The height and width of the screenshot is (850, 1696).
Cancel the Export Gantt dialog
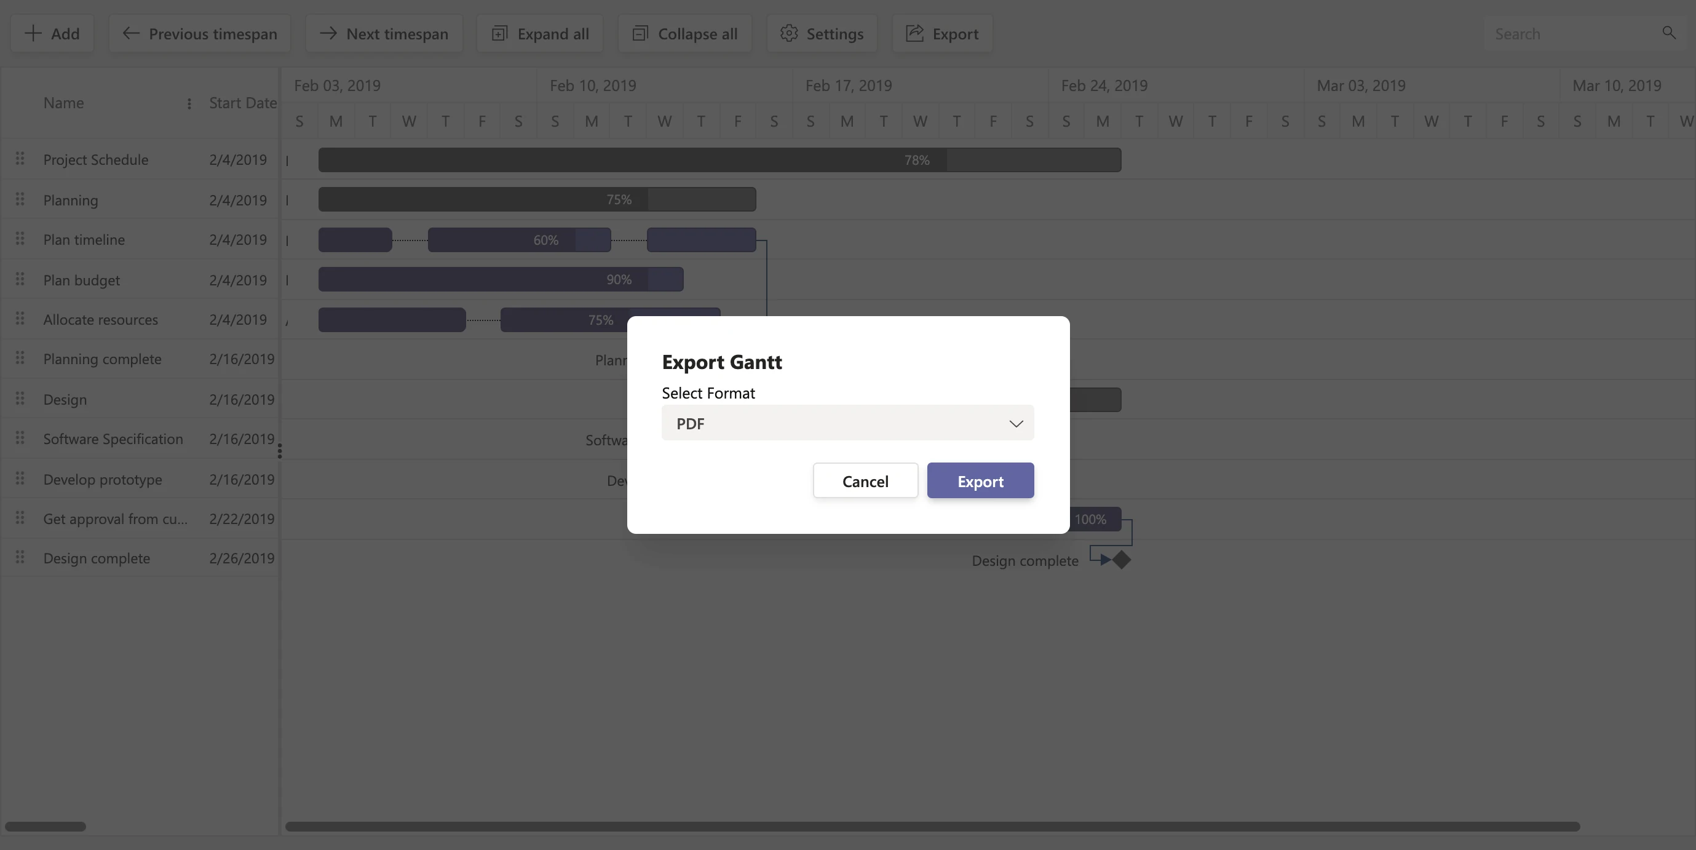coord(865,480)
